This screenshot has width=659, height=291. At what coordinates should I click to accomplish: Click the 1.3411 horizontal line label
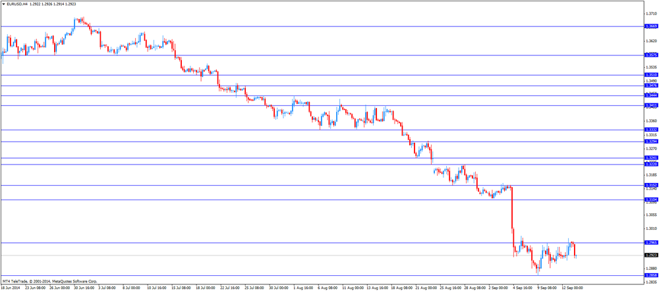[x=650, y=105]
